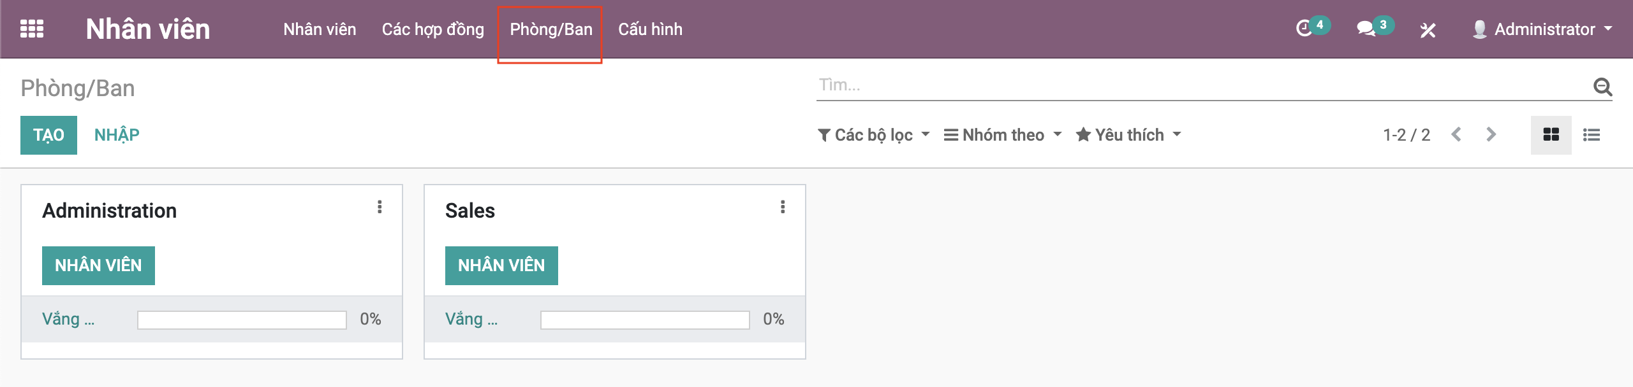This screenshot has height=387, width=1633.
Task: Go to the previous page arrow
Action: tap(1456, 135)
